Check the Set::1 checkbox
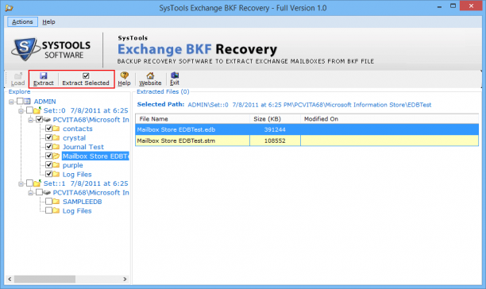 (29, 183)
